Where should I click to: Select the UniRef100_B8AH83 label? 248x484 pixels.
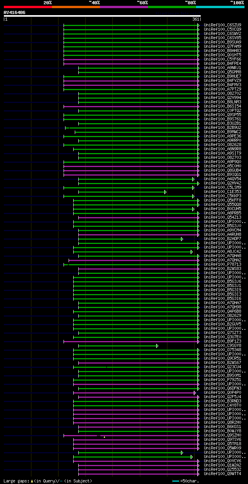[222, 51]
